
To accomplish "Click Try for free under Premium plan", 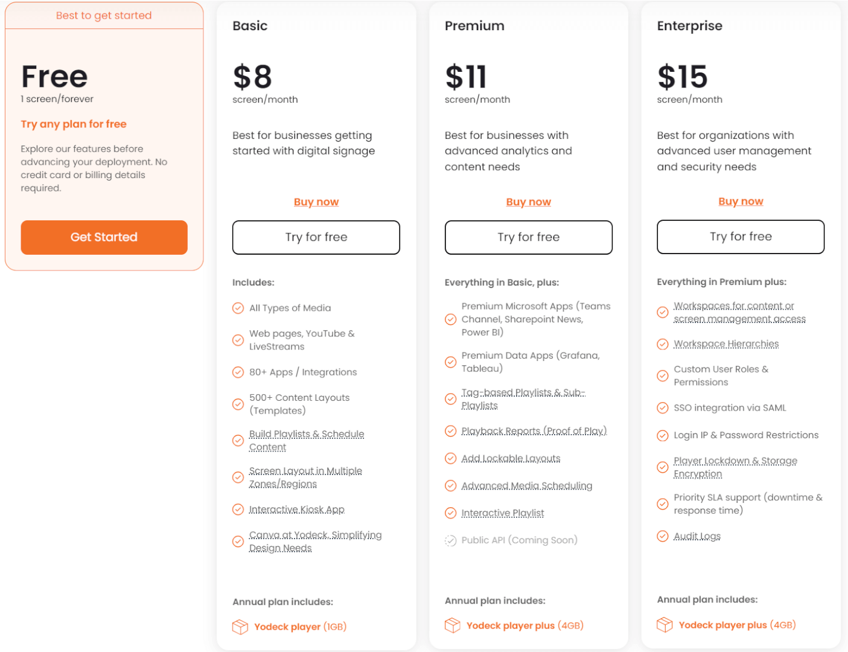I will point(528,237).
